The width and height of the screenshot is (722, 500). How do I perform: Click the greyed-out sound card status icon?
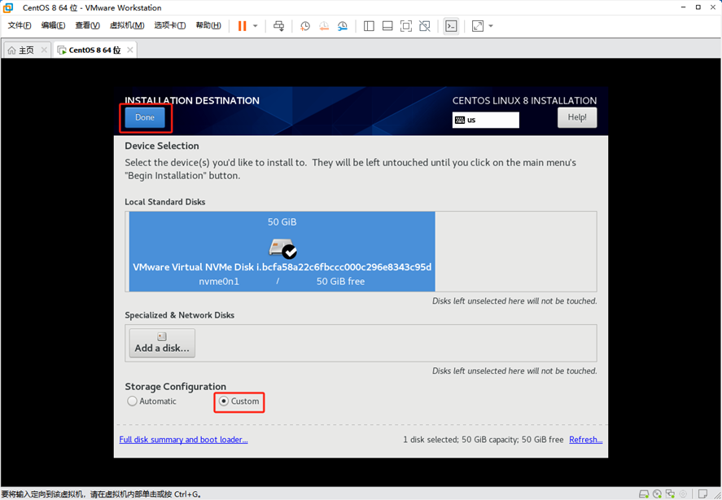tap(683, 494)
